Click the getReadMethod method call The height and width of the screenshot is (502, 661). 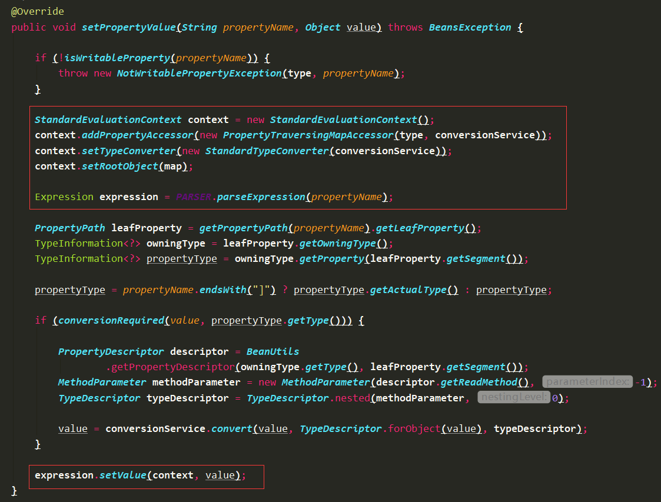[x=479, y=383]
